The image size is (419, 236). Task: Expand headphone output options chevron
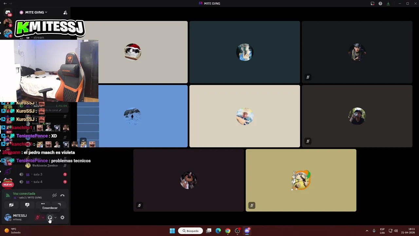(55, 218)
